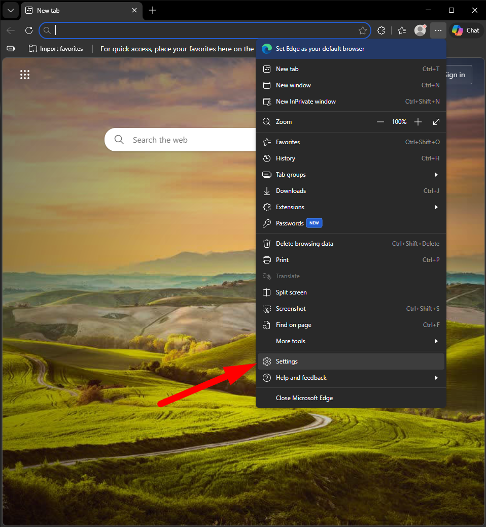Open the Extensions puzzle icon in toolbar
The image size is (486, 527).
click(381, 30)
